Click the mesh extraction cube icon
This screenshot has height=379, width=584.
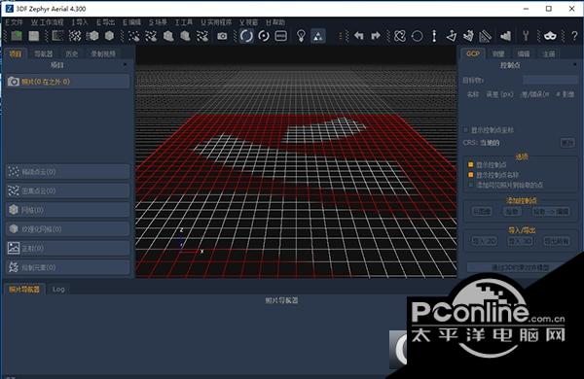92,36
